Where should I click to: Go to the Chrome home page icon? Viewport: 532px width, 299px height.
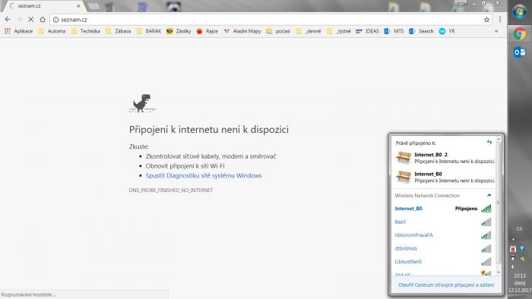(43, 20)
